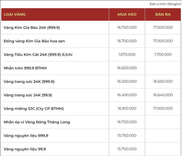Select 'Vàng nguyên liệu 999,9' label
This screenshot has width=182, height=156.
[26, 135]
